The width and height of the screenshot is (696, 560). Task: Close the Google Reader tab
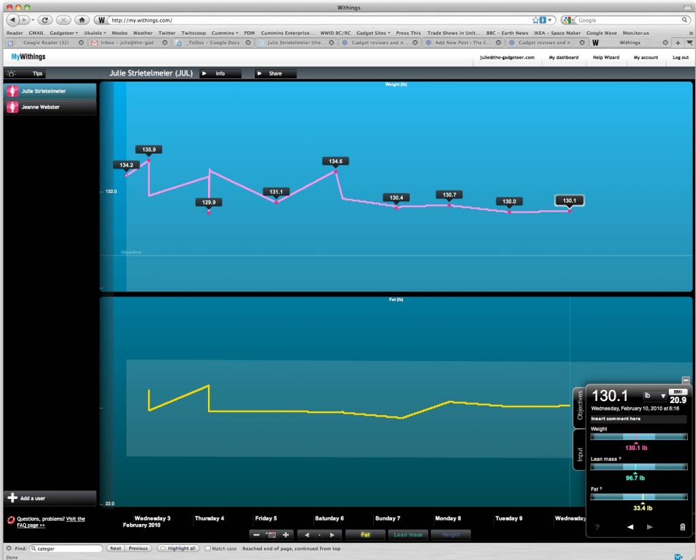pyautogui.click(x=81, y=43)
